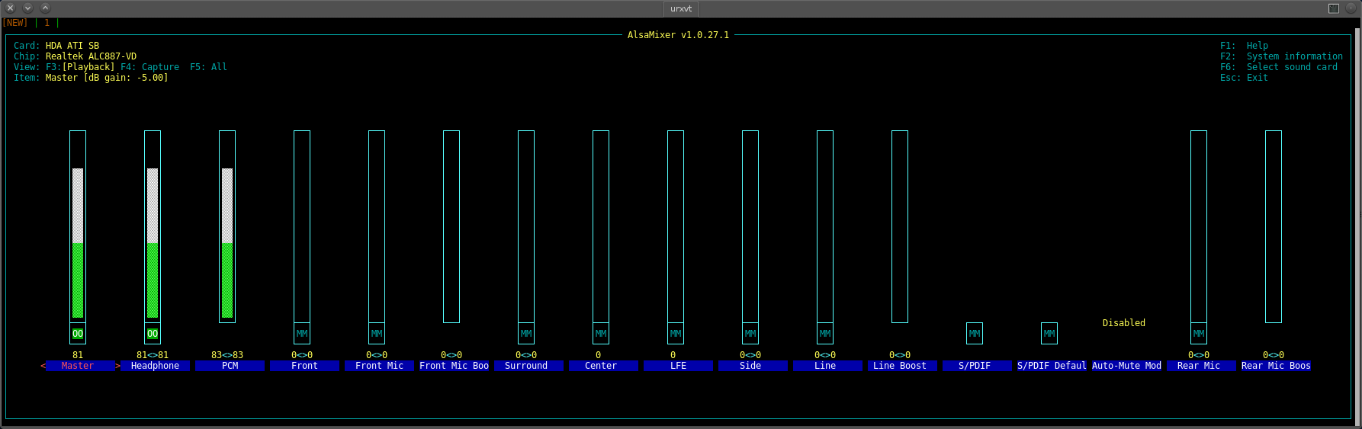Screen dimensions: 1362x429
Task: Toggle the Headphone mute indicator box
Action: 153,334
